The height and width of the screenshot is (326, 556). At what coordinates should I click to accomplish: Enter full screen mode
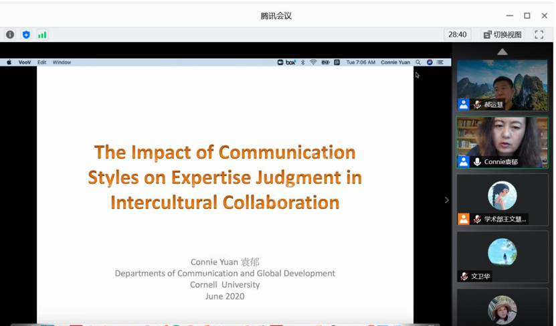pyautogui.click(x=539, y=35)
